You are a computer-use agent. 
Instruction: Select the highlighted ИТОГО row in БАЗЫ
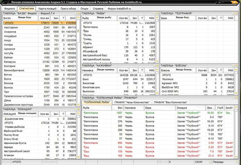40,23
